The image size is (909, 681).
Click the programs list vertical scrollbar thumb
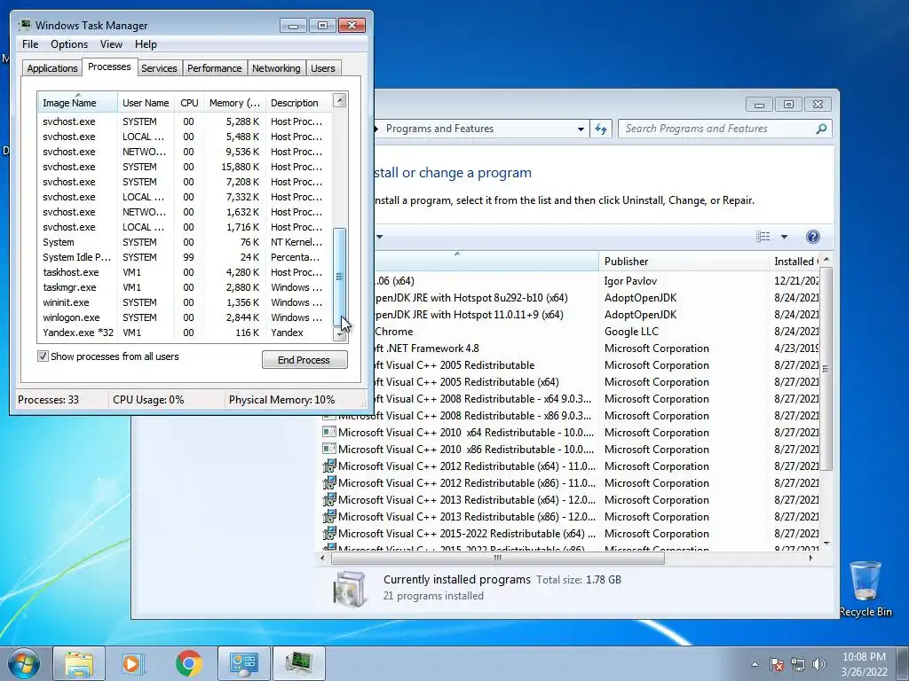click(826, 368)
